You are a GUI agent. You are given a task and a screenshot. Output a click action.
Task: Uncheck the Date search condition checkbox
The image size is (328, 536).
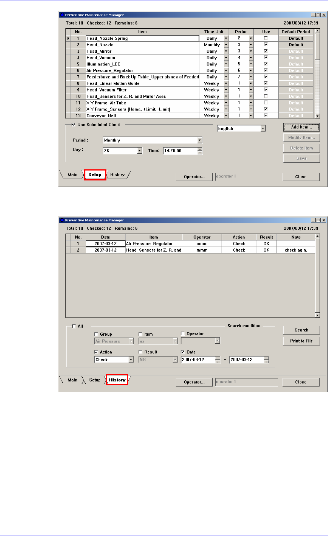183,352
